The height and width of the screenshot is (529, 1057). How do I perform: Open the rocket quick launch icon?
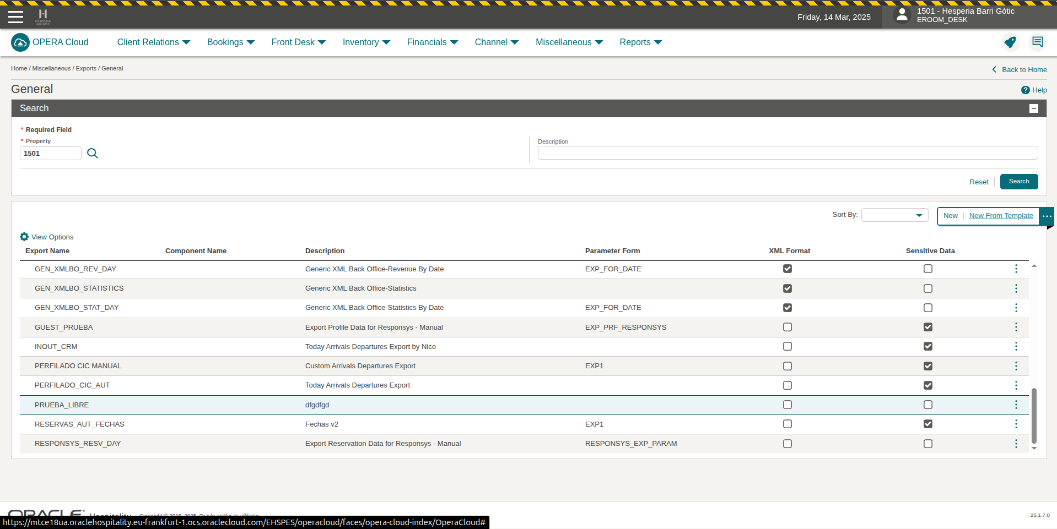[1010, 42]
